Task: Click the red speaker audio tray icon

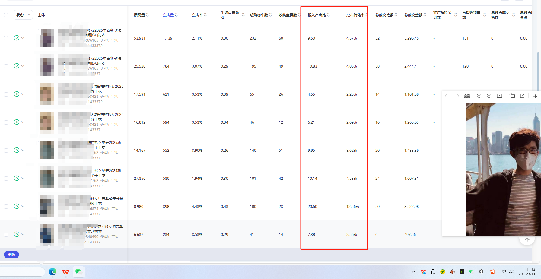Action: click(x=452, y=272)
